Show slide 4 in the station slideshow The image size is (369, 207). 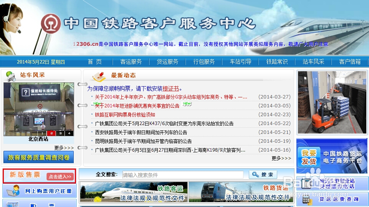[69, 133]
